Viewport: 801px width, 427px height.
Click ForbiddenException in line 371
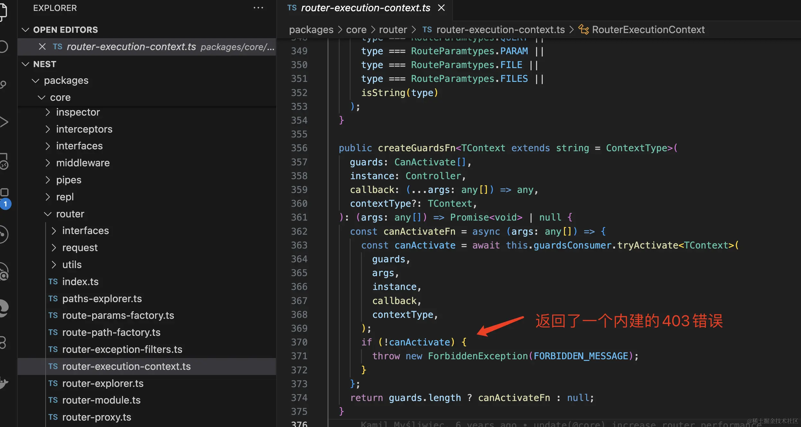(478, 356)
